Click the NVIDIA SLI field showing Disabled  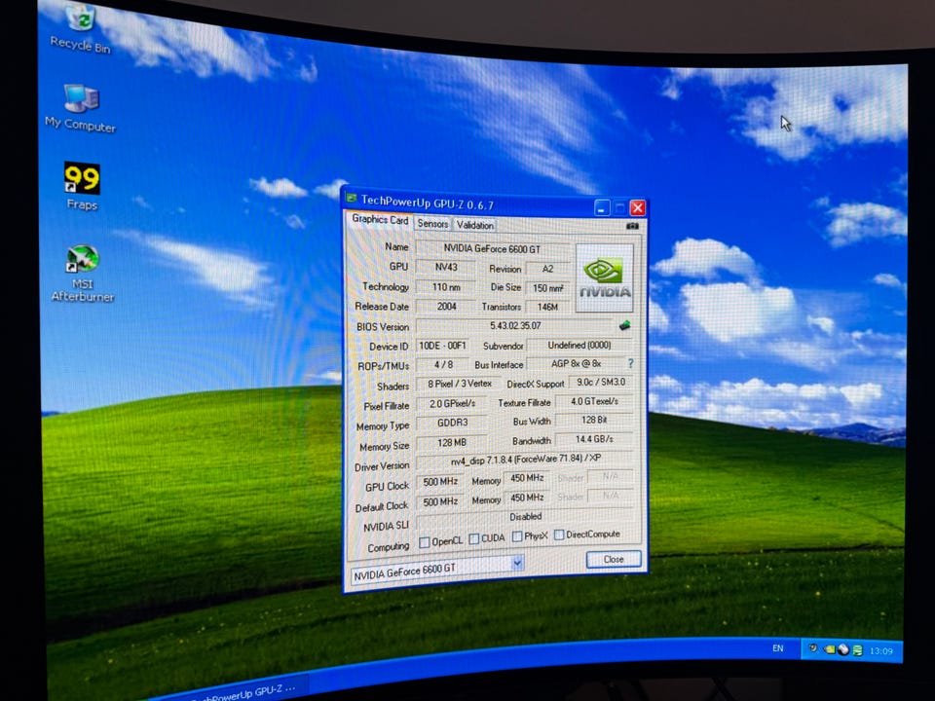pos(525,517)
